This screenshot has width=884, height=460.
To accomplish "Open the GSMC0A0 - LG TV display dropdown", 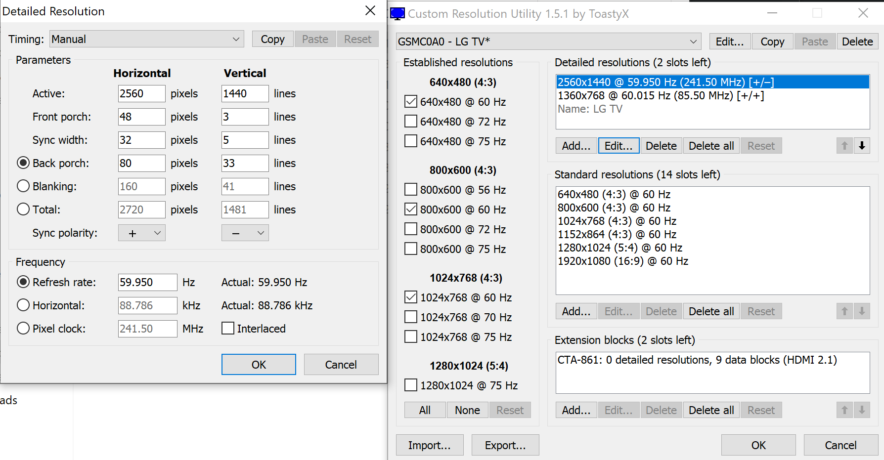I will click(x=549, y=42).
